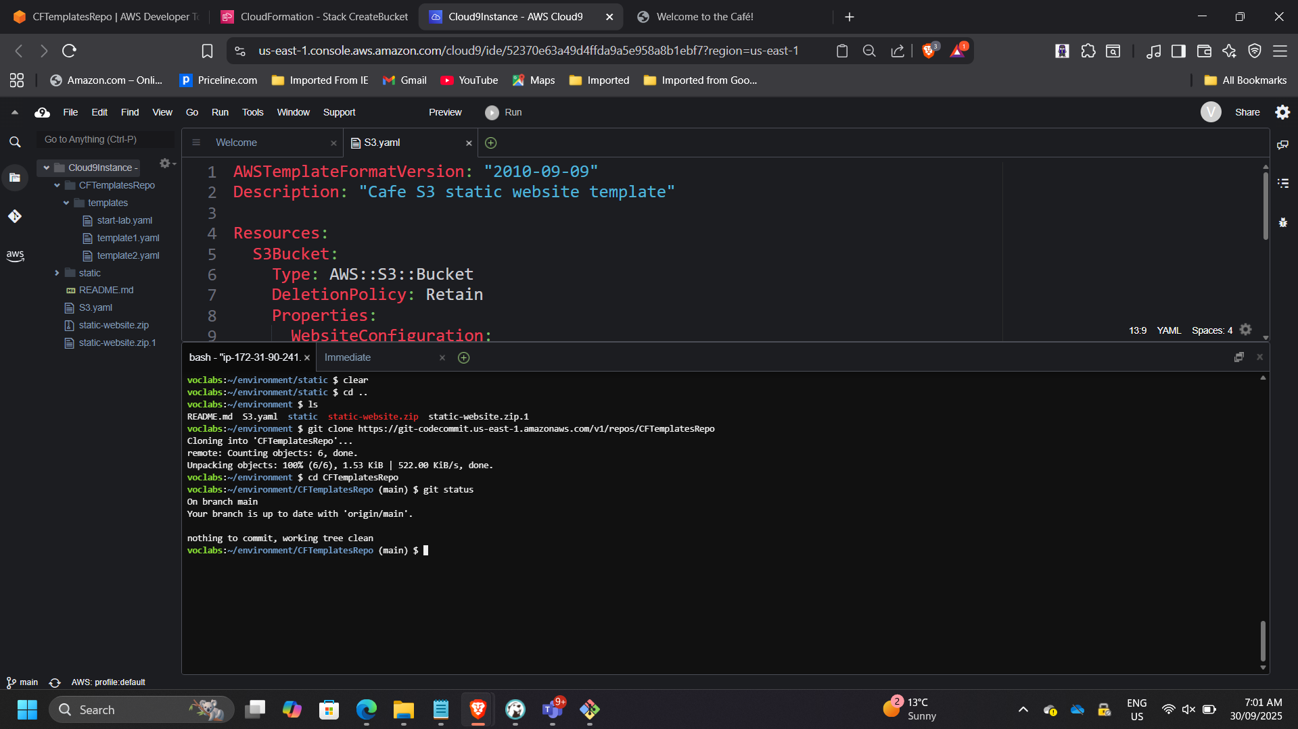1298x729 pixels.
Task: Show the Environment file tree panel
Action: pyautogui.click(x=15, y=178)
